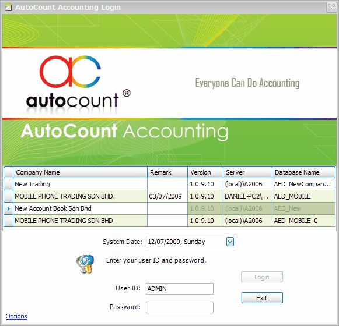
Task: Click the server cell of AED_MOBILE_0 row
Action: [x=247, y=221]
